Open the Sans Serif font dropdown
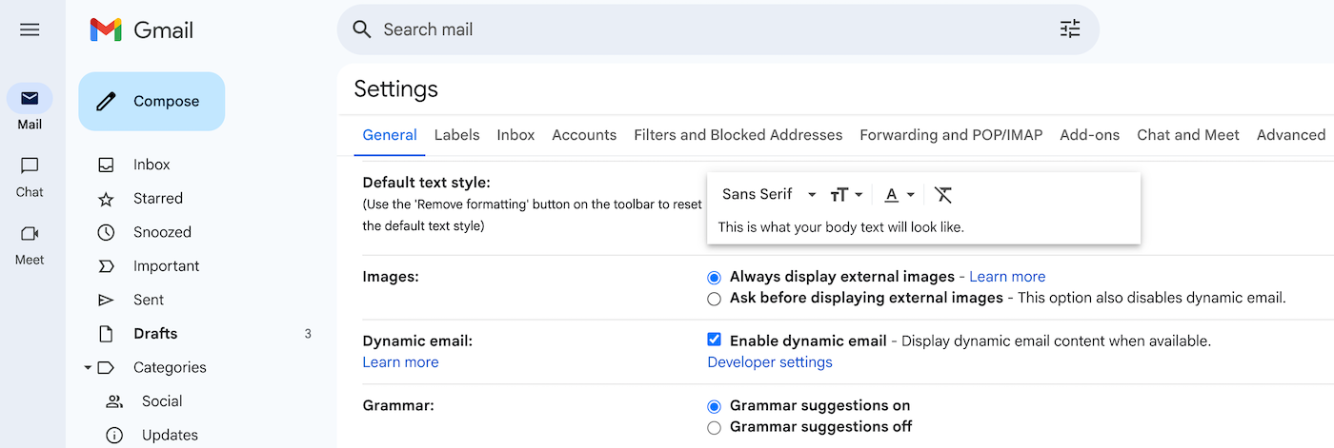 pos(768,195)
